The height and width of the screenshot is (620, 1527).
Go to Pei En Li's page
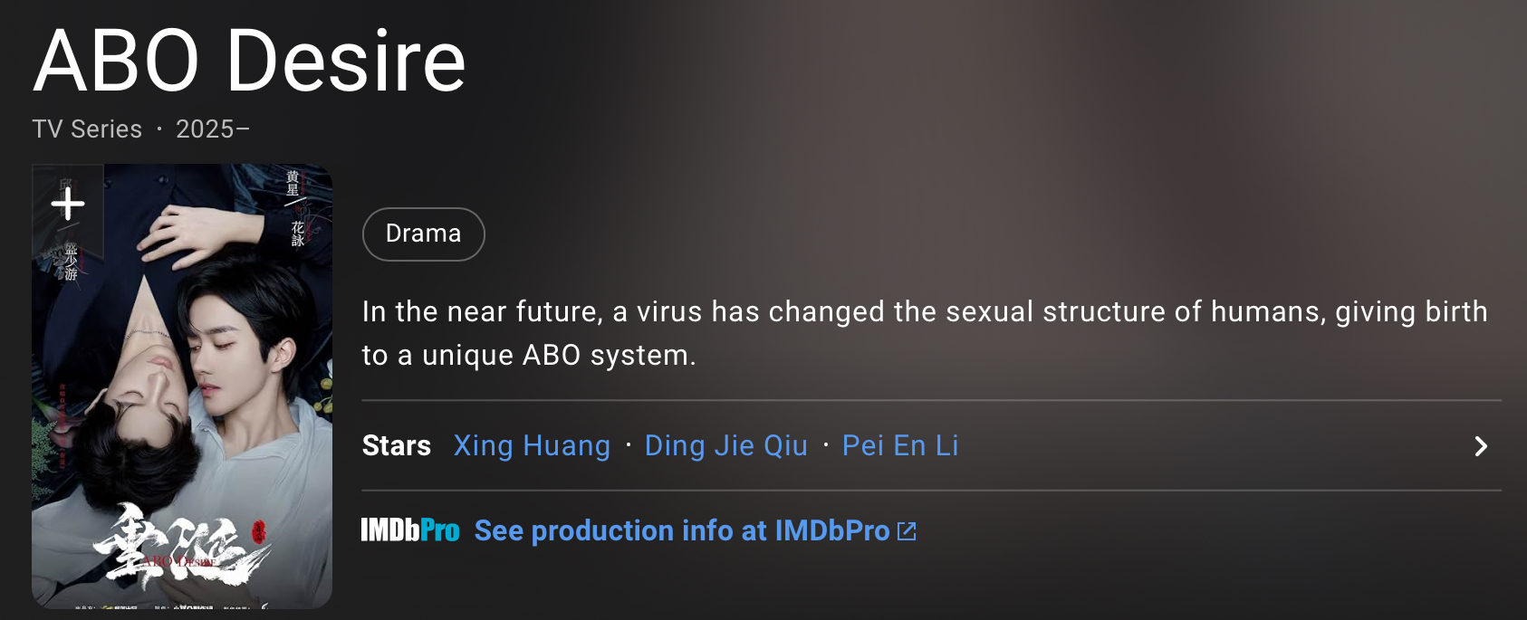(899, 446)
